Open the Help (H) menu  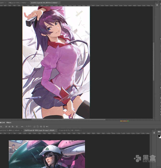click(x=9, y=123)
